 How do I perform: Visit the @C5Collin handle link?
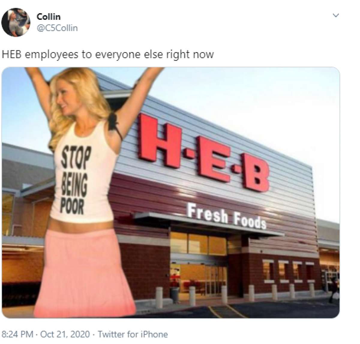point(57,28)
